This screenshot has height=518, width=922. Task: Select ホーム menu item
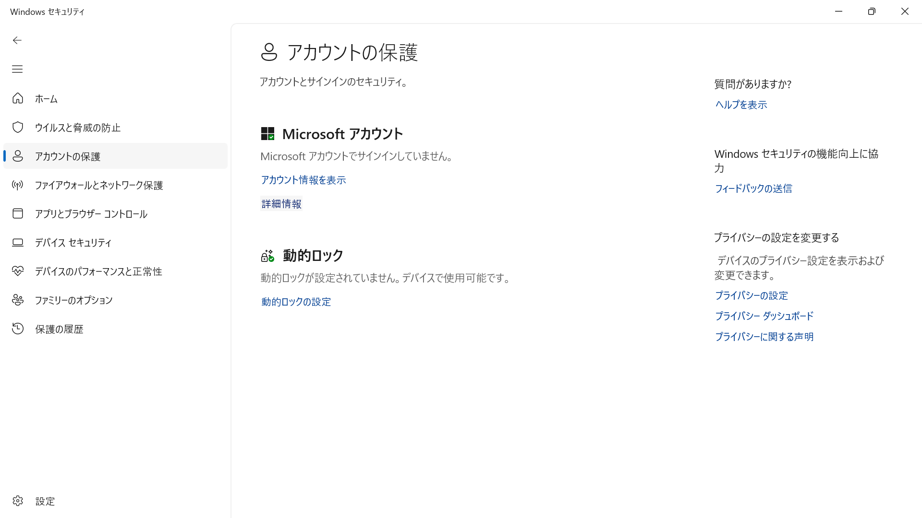point(47,98)
